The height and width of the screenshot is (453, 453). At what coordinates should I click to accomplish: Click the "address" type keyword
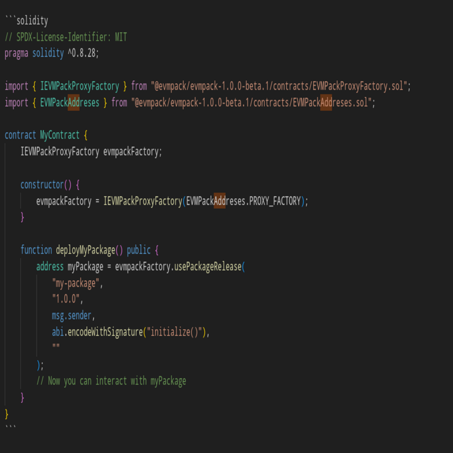click(50, 267)
